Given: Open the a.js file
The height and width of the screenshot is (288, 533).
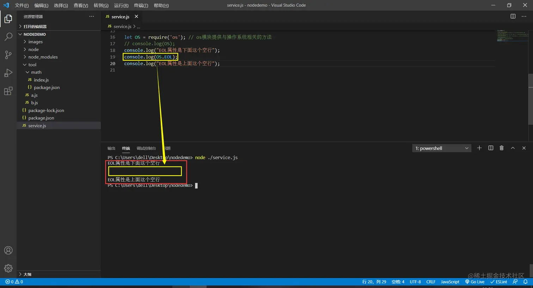Looking at the screenshot, I should 59,95.
